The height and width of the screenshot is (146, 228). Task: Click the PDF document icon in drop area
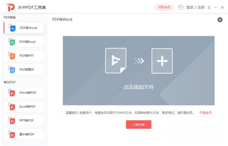coord(116,61)
